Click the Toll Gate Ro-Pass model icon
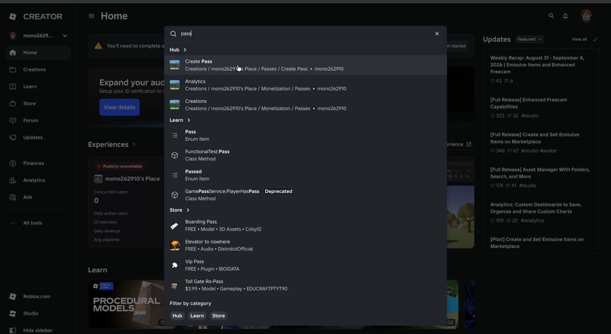Screen dimensions: 611x334 (x=174, y=285)
